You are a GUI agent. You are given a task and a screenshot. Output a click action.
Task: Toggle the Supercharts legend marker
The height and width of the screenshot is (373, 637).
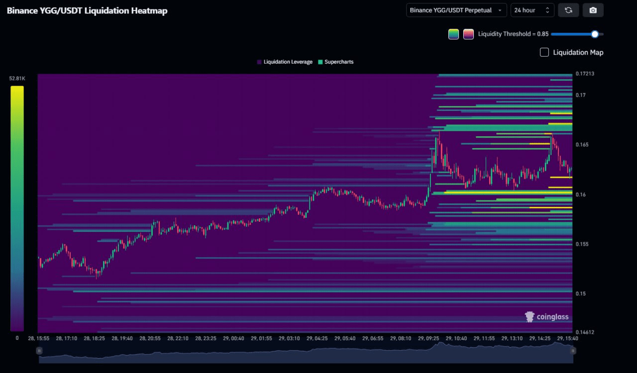coord(320,62)
